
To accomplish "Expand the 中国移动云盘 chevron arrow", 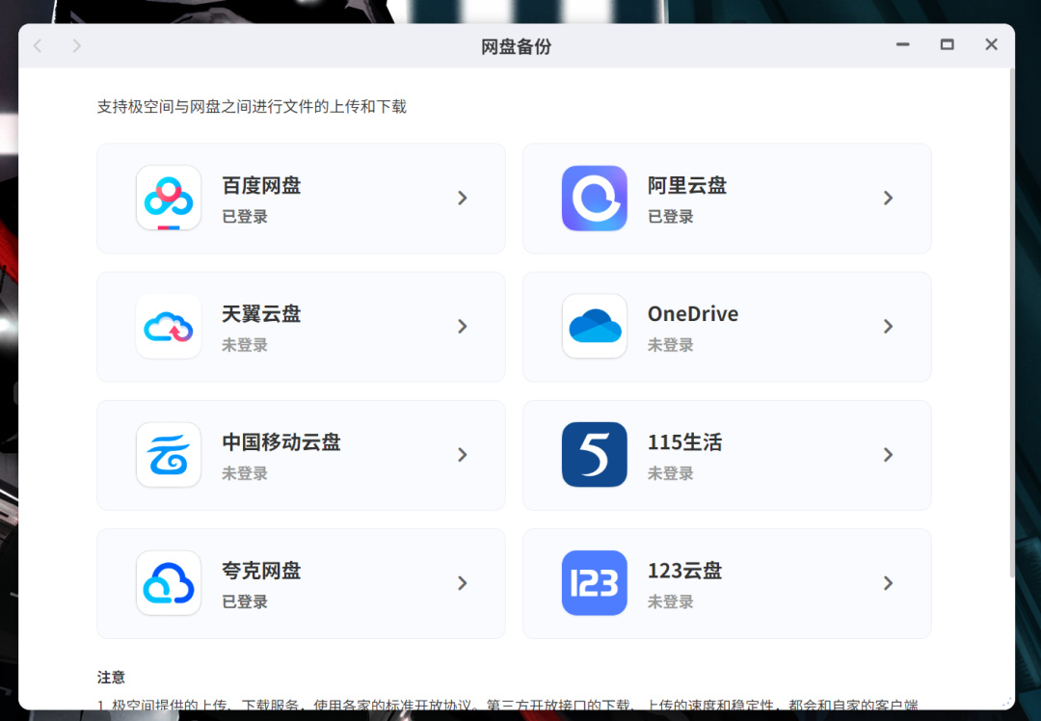I will tap(462, 455).
